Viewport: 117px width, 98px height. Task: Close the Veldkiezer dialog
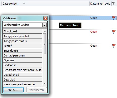[x=45, y=18]
